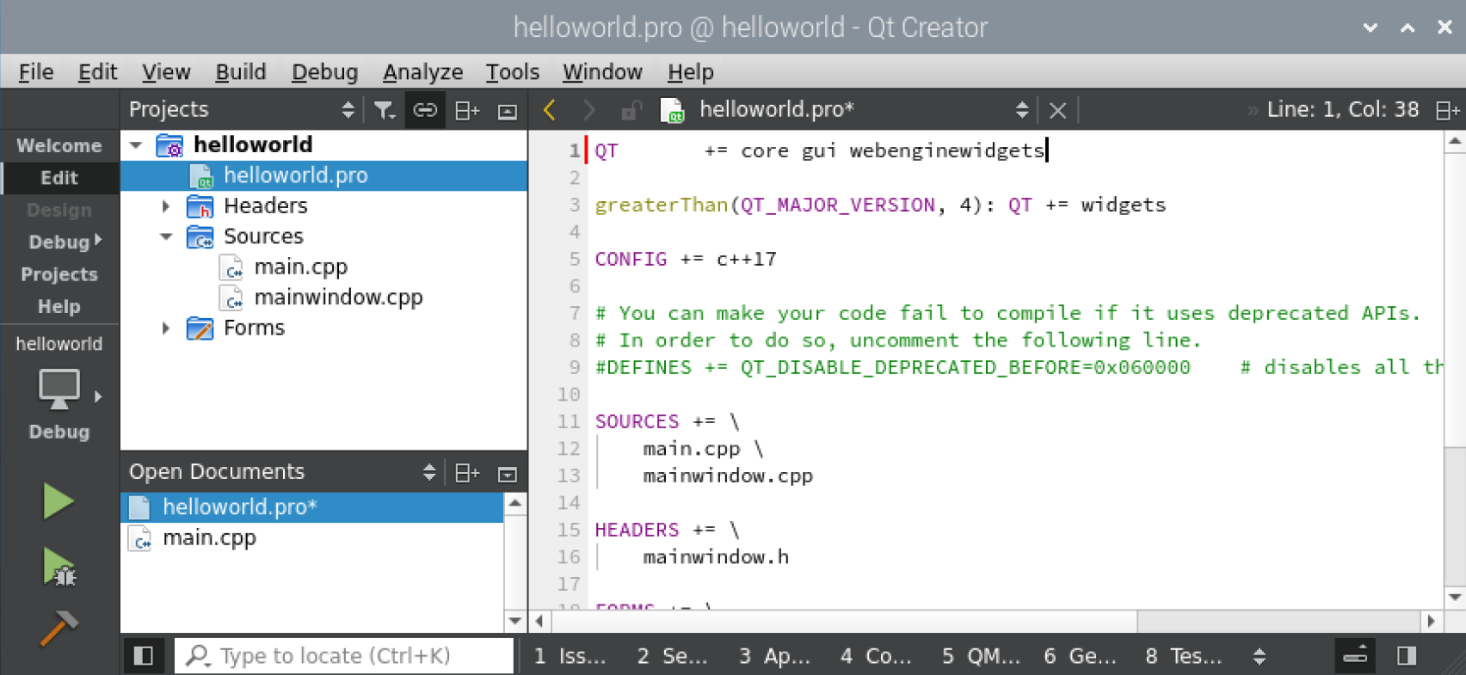Split the Projects panel
The image size is (1466, 675).
[466, 110]
